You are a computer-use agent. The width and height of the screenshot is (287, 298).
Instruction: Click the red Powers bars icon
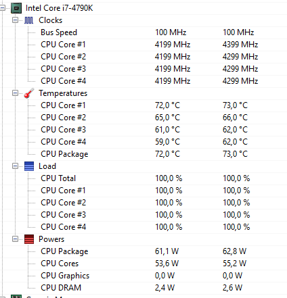pos(29,239)
